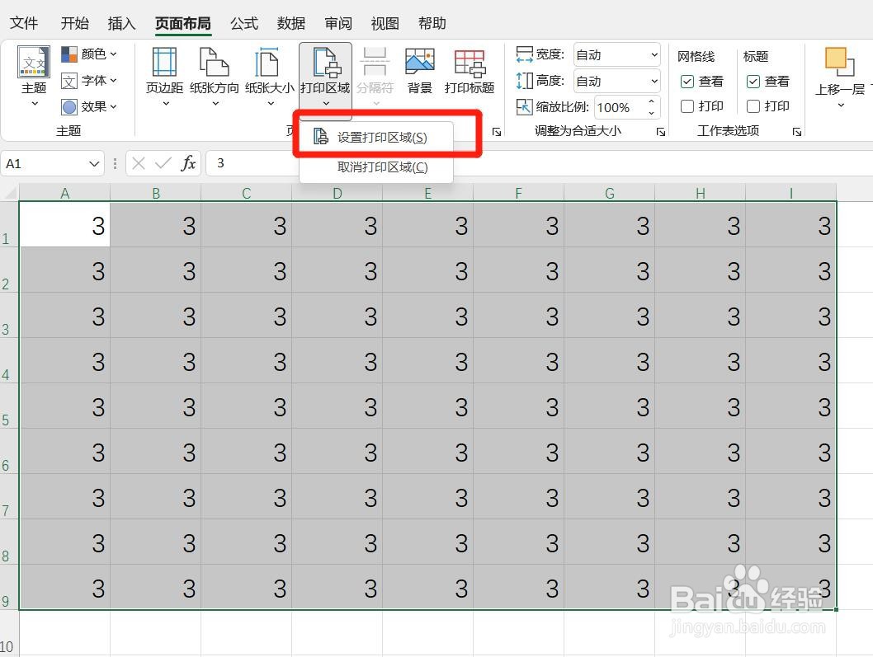The height and width of the screenshot is (657, 873).
Task: Uncheck 标题 查看 (View headings) checkbox
Action: (753, 81)
